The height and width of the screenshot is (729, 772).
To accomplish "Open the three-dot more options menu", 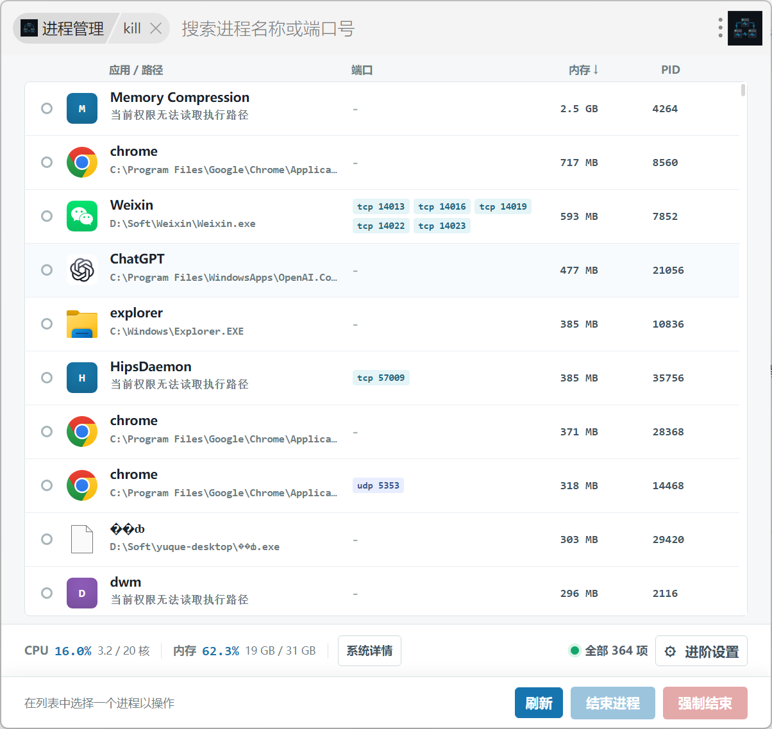I will [721, 28].
